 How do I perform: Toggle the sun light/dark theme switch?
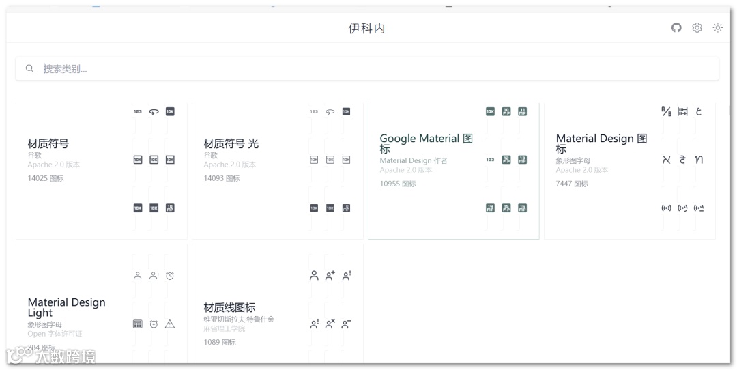click(x=718, y=28)
